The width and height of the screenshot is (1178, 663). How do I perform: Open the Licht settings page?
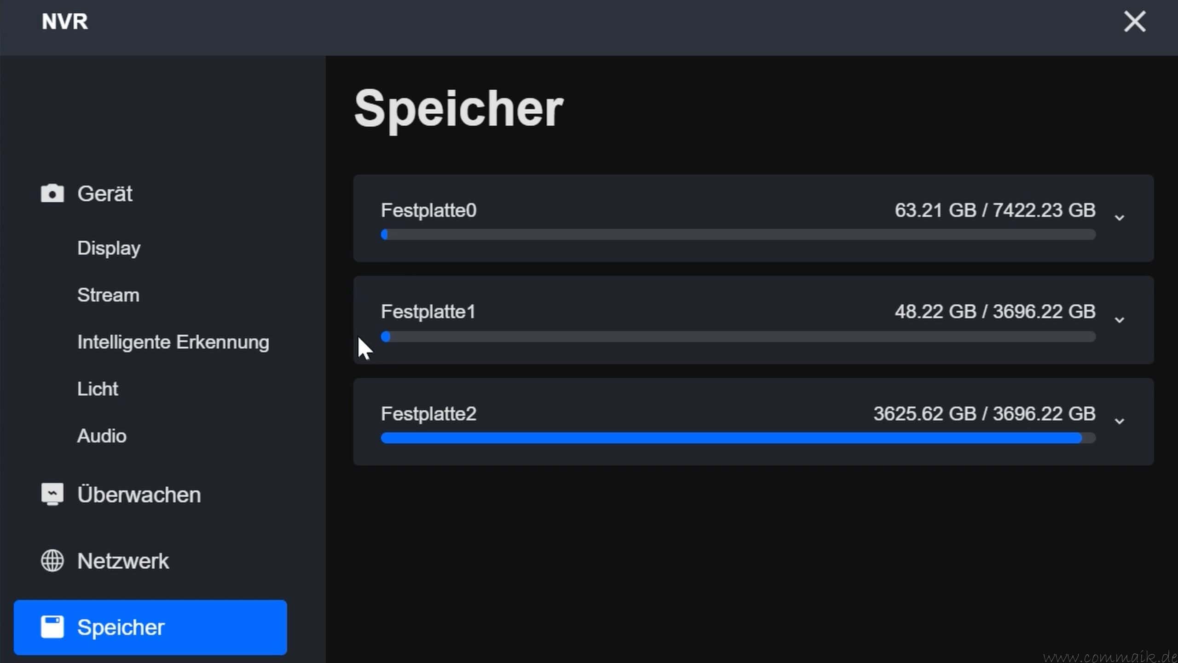(x=98, y=389)
